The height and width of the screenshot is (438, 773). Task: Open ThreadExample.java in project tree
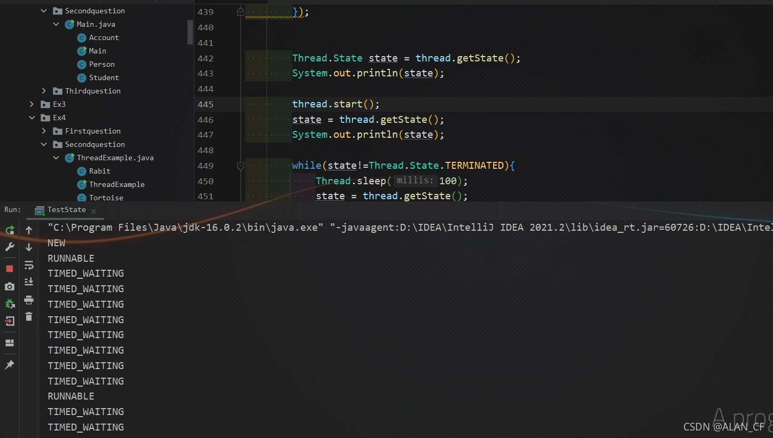click(x=109, y=158)
